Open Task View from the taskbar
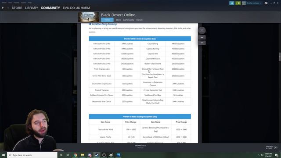The height and width of the screenshot is (158, 281). 68,155
